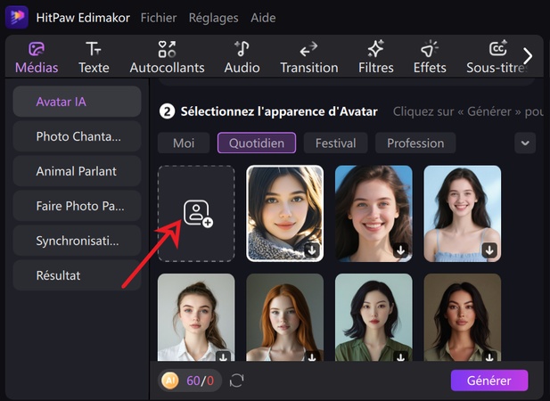This screenshot has width=550, height=401.
Task: Click the AI credits coin icon
Action: (x=170, y=381)
